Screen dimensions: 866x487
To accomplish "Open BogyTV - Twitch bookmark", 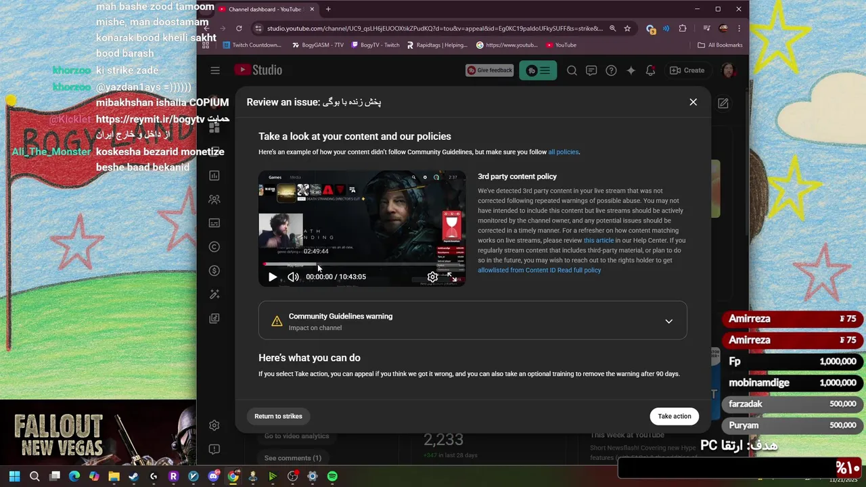I will (x=374, y=45).
